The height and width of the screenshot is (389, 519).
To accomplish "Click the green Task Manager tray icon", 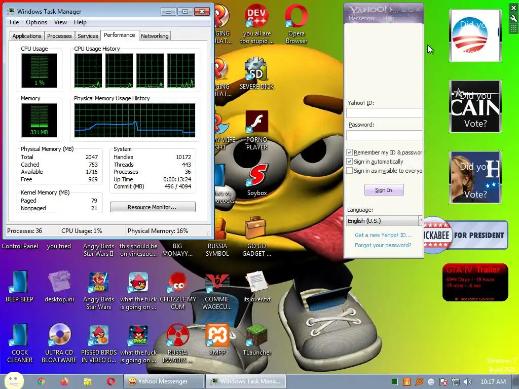I will pyautogui.click(x=394, y=382).
